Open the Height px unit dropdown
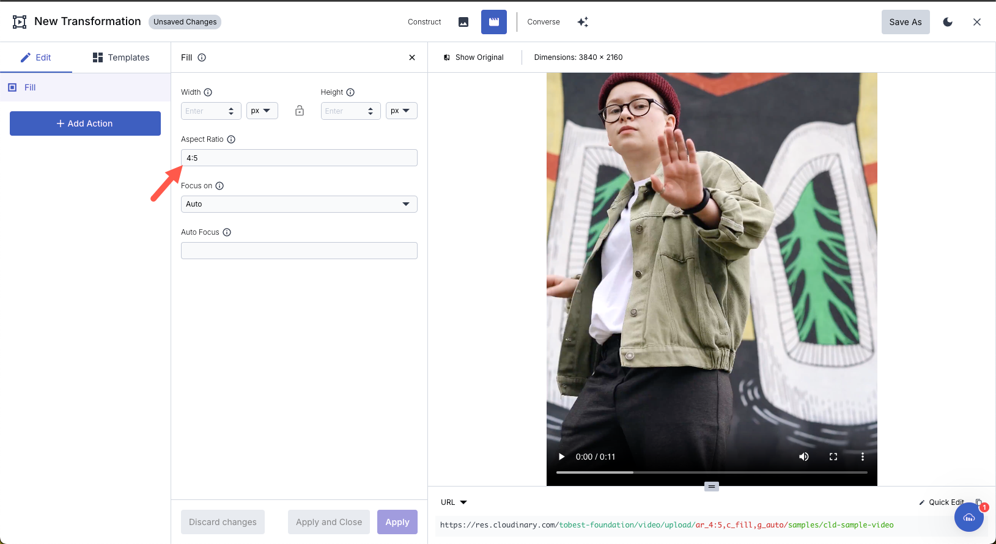Viewport: 996px width, 544px height. (x=402, y=111)
